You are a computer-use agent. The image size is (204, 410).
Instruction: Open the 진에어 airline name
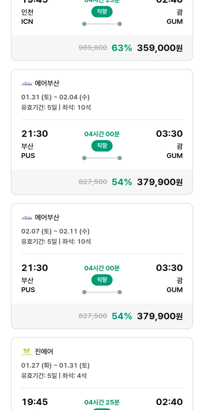[x=44, y=352]
